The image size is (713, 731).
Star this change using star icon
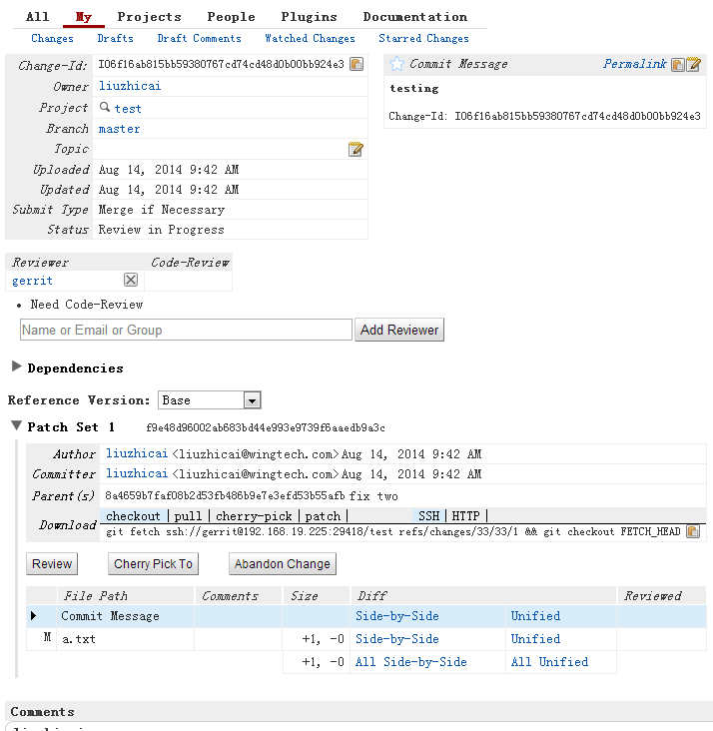[x=397, y=64]
